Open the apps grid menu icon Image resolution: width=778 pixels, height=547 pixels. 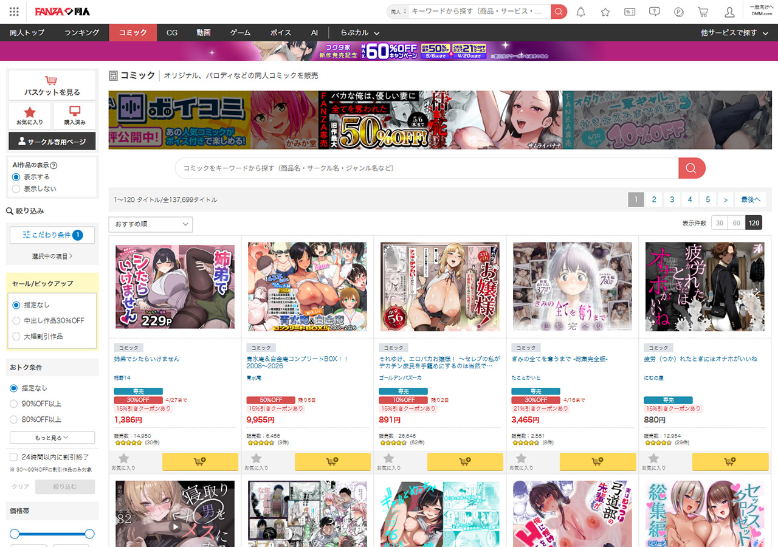14,12
